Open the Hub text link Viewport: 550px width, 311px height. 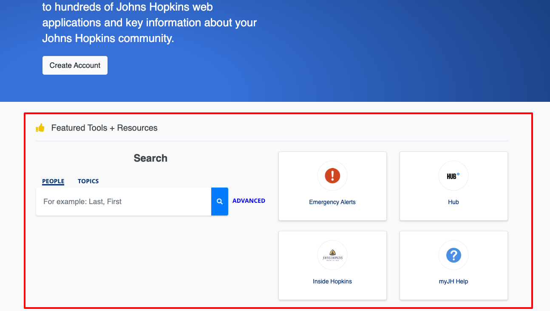click(454, 202)
